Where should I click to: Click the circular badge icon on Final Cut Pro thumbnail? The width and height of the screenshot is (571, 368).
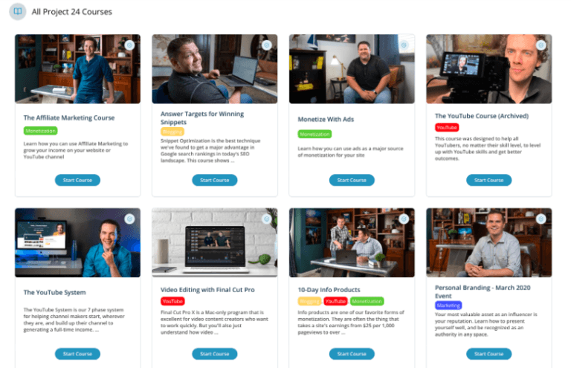pyautogui.click(x=267, y=219)
